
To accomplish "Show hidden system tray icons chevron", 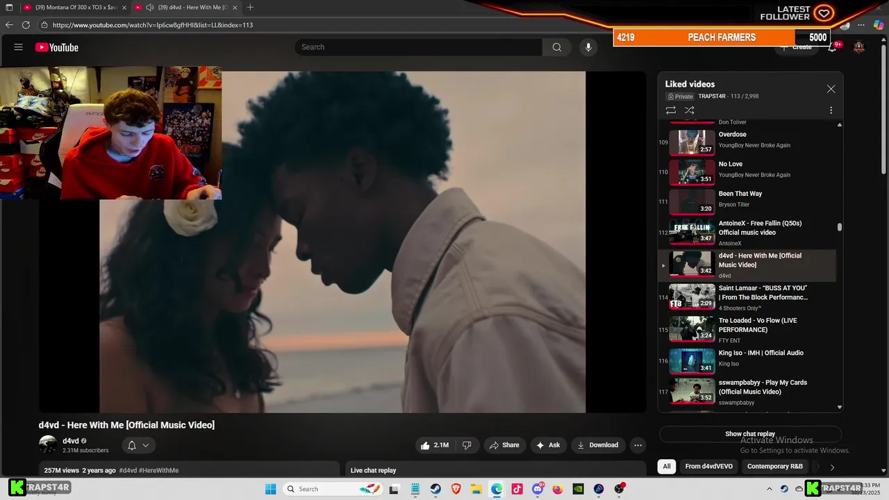I will [769, 489].
